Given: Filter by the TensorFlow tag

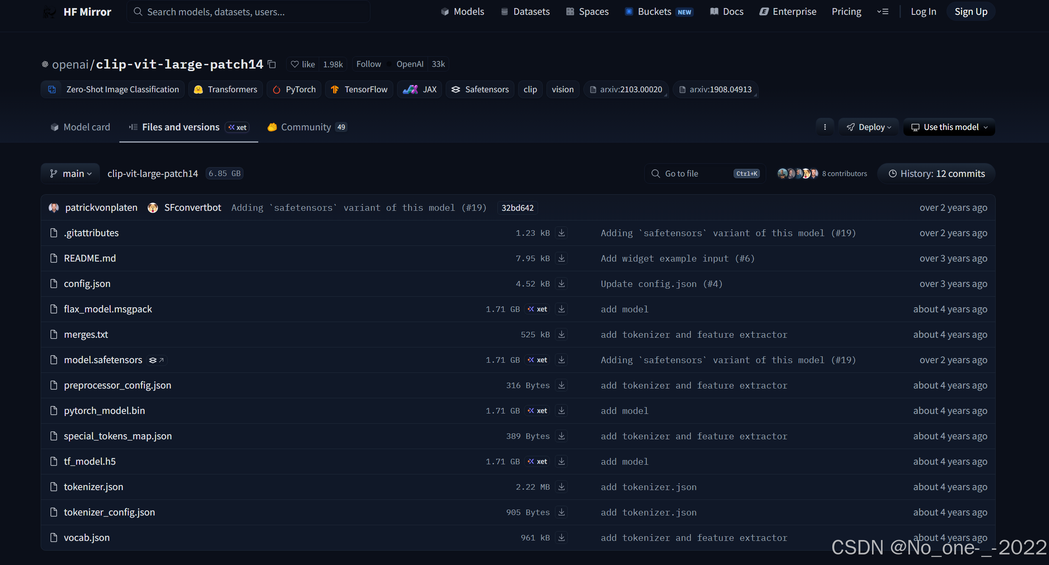Looking at the screenshot, I should coord(359,89).
